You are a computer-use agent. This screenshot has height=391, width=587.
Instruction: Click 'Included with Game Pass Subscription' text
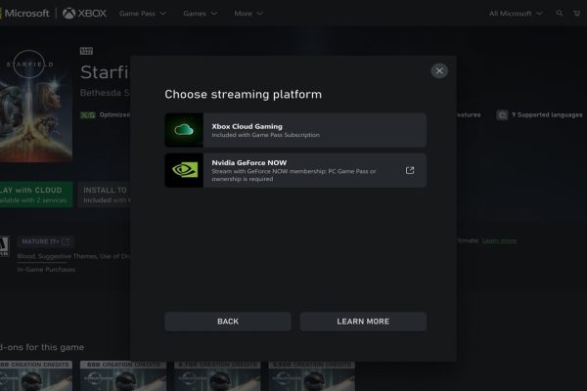point(265,135)
